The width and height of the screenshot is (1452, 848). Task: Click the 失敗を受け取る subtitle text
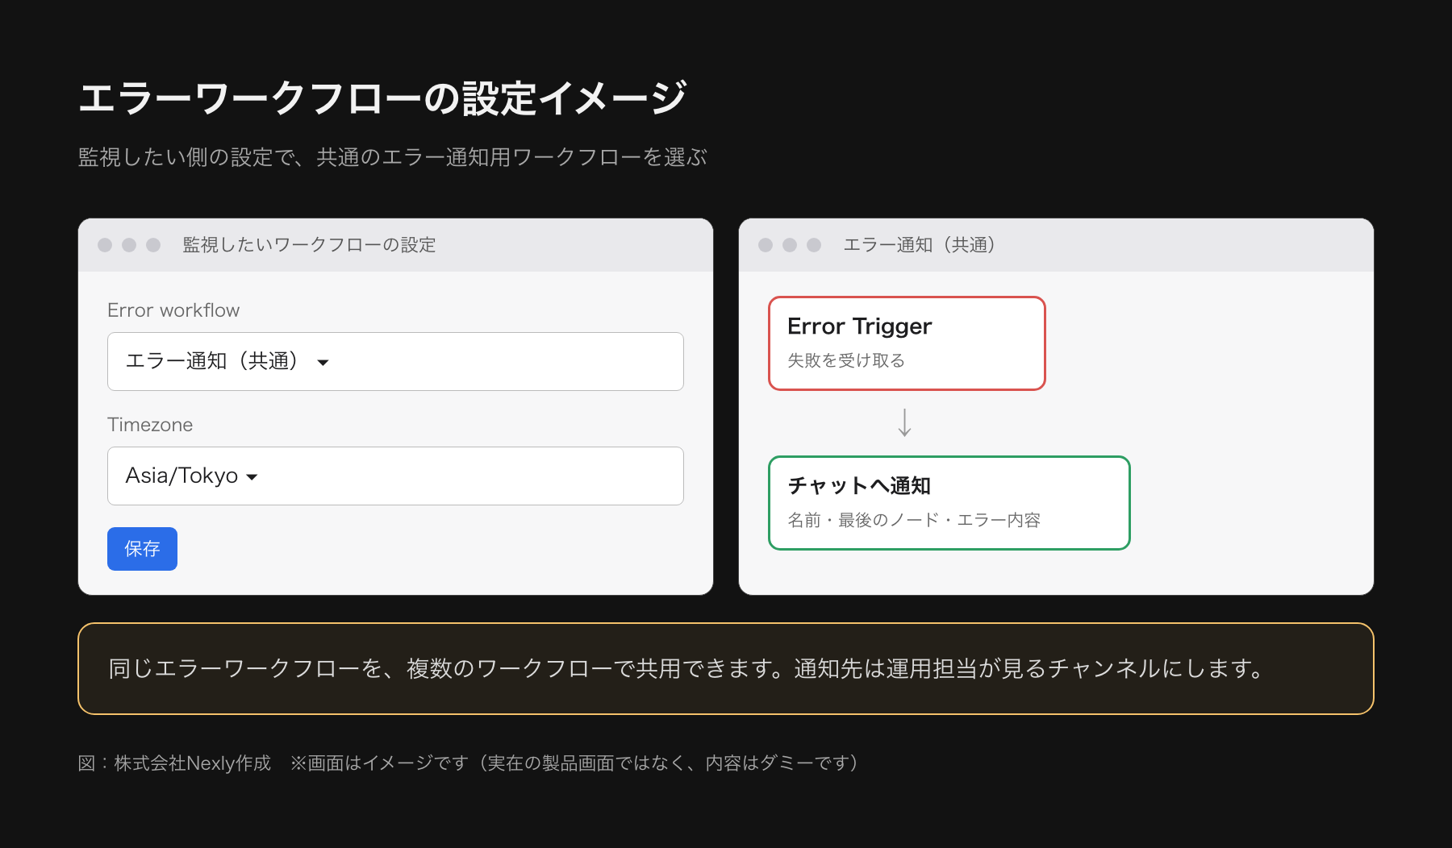[846, 360]
